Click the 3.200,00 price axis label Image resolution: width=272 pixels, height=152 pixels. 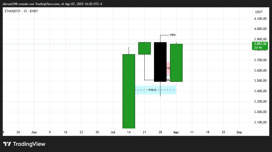pos(260,112)
